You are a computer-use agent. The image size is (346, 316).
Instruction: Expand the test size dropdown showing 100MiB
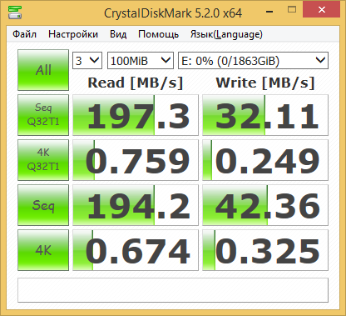[141, 61]
